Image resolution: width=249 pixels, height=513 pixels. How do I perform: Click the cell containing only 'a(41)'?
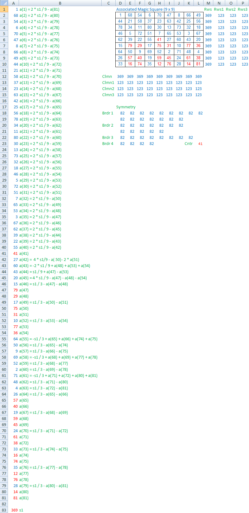(24, 253)
